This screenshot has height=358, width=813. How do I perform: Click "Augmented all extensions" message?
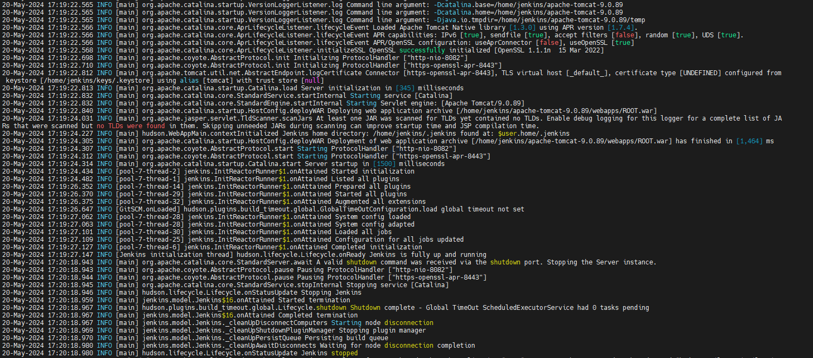(381, 201)
